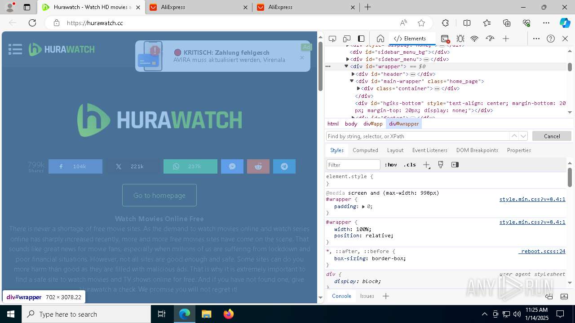Jump to next search result arrow
The image size is (575, 323).
click(523, 136)
